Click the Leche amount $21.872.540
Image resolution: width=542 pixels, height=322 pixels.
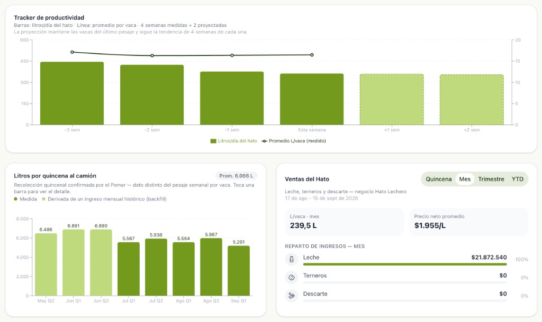coord(489,257)
